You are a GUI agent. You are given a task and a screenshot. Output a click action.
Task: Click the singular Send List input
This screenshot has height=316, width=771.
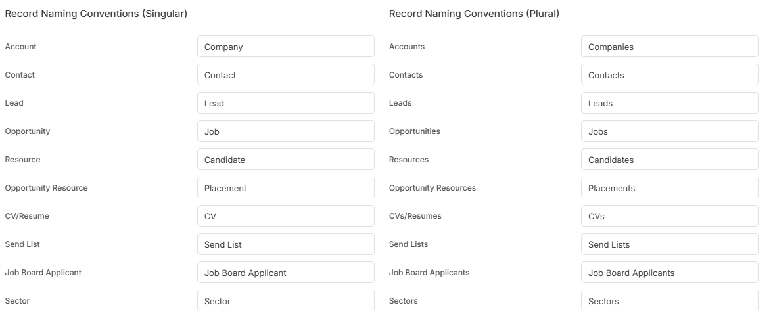click(x=286, y=244)
